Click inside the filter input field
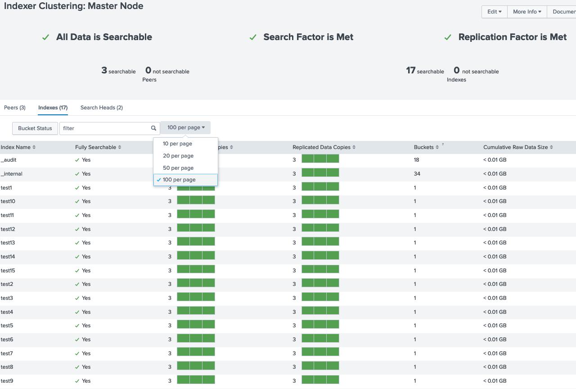 [103, 128]
